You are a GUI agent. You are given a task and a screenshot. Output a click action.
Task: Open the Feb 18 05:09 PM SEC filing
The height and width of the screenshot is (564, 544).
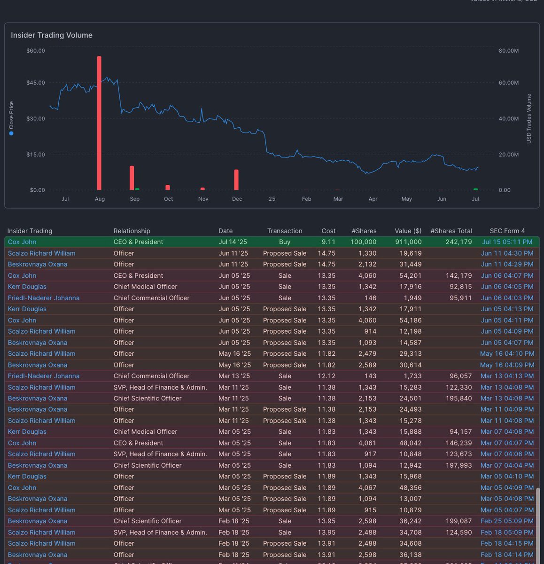coord(507,532)
